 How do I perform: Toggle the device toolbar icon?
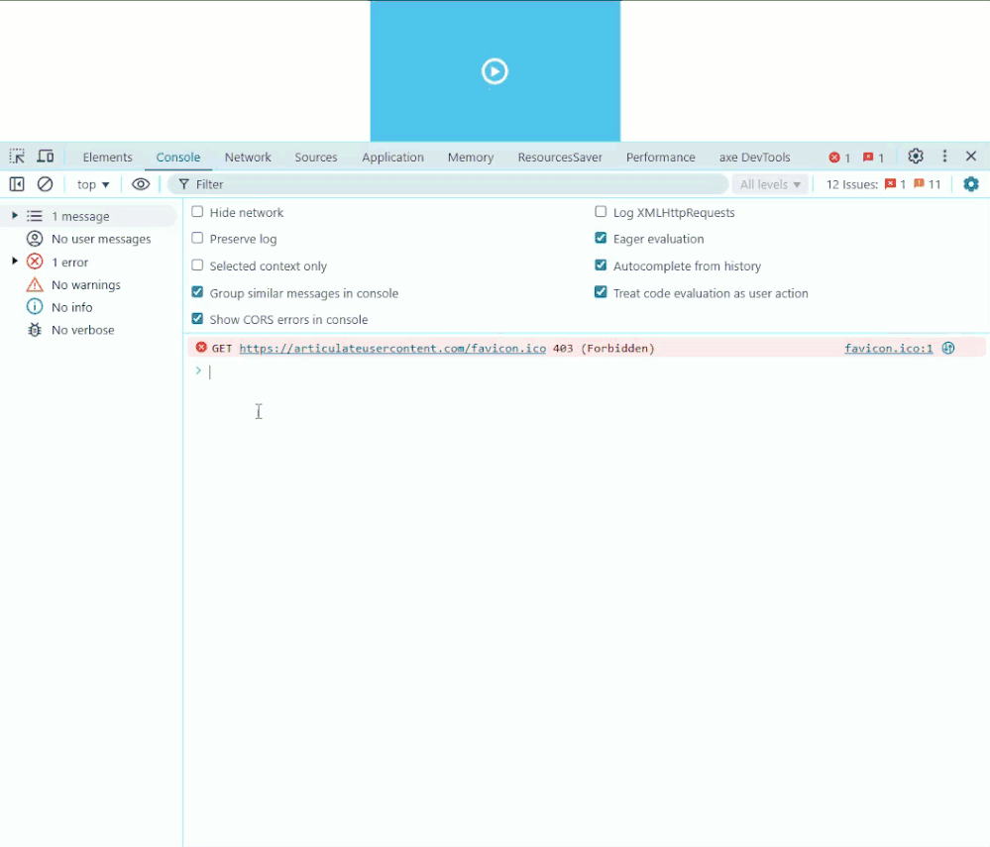click(46, 157)
